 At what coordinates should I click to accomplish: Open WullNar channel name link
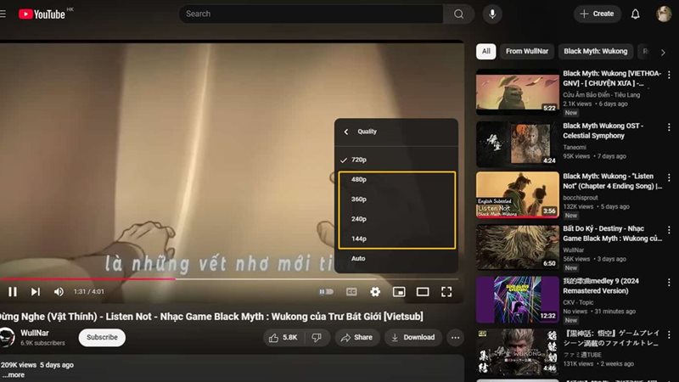click(35, 333)
